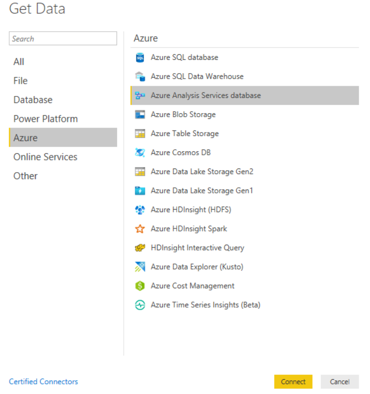Viewport: 370px width, 394px height.
Task: Choose the Power Platform category
Action: point(63,119)
